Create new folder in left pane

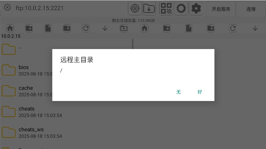pos(29,28)
